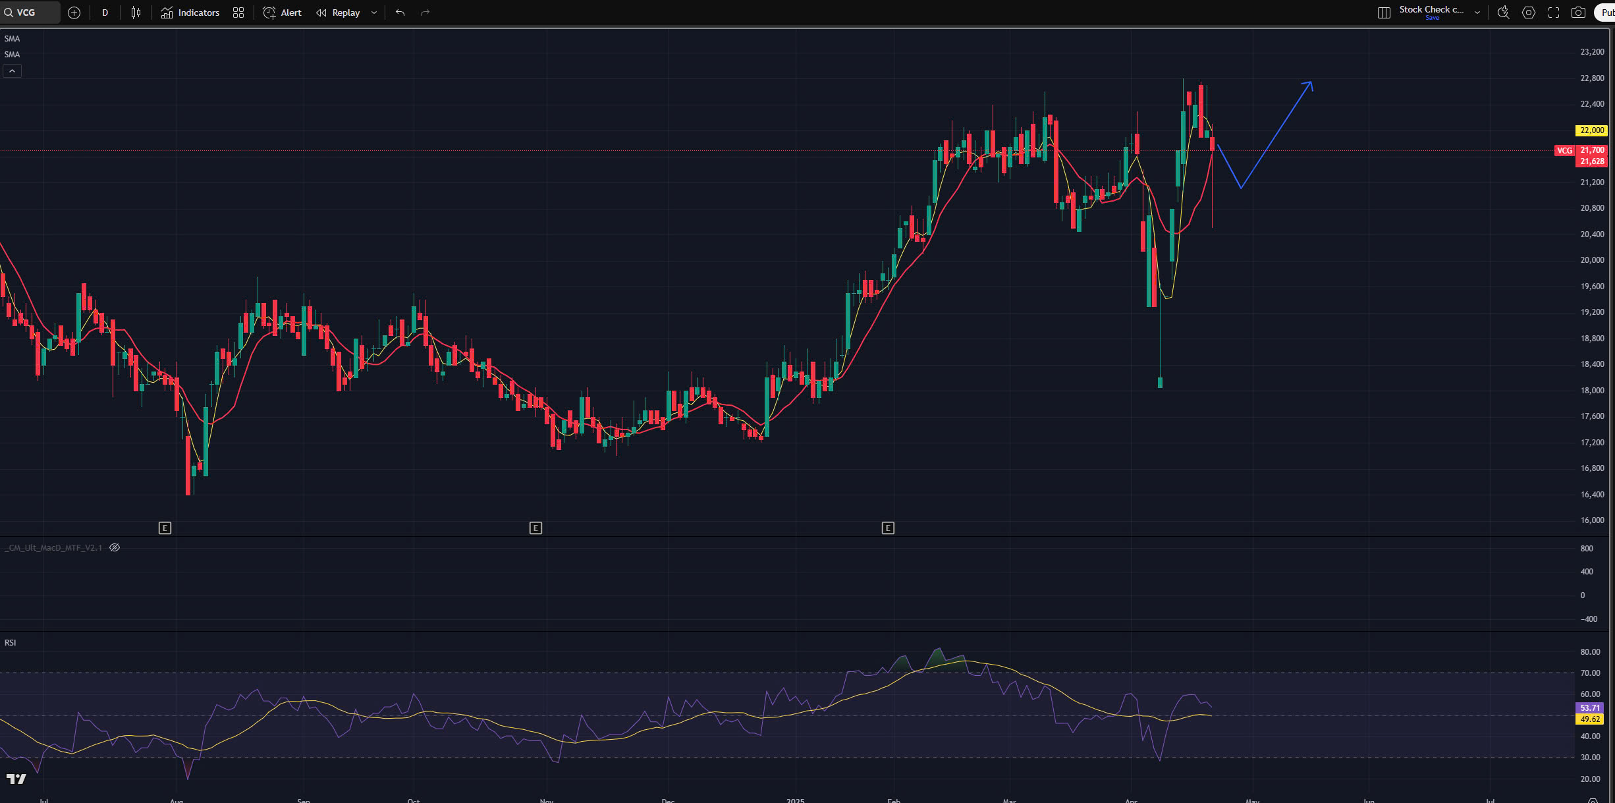The height and width of the screenshot is (803, 1615).
Task: Expand the Replay dropdown chevron
Action: [x=374, y=13]
